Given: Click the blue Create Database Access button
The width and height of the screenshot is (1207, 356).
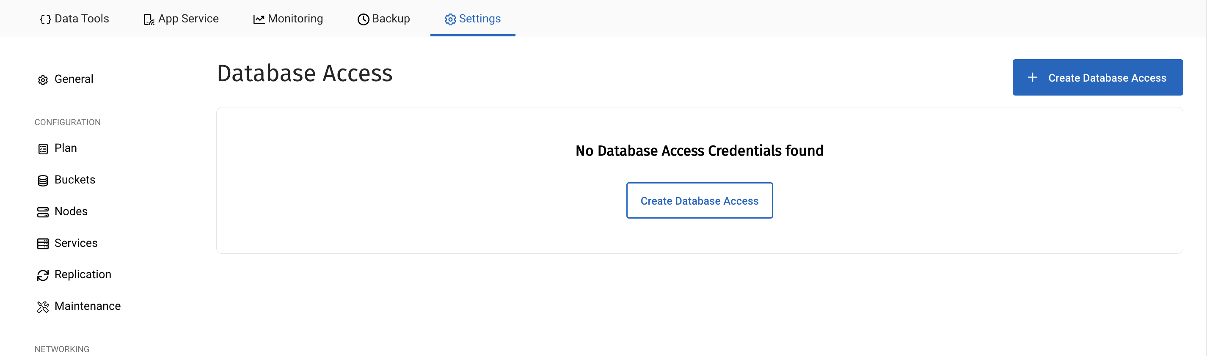Looking at the screenshot, I should (1097, 77).
